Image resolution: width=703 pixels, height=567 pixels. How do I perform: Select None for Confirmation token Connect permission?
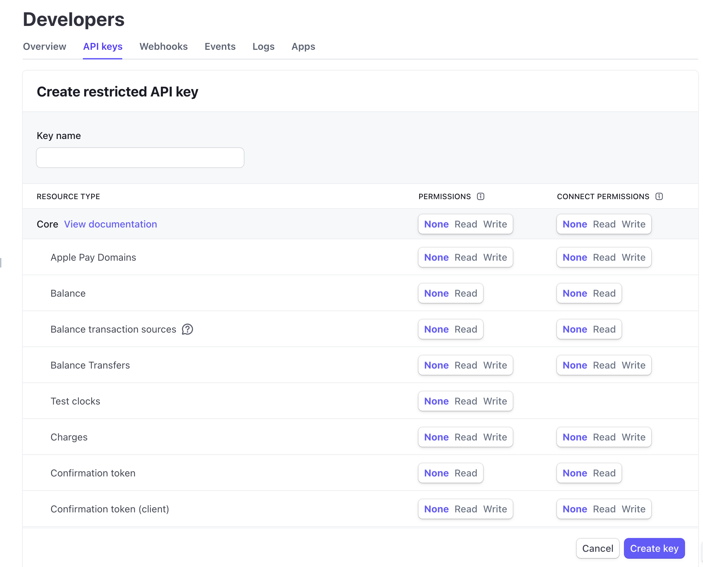575,473
